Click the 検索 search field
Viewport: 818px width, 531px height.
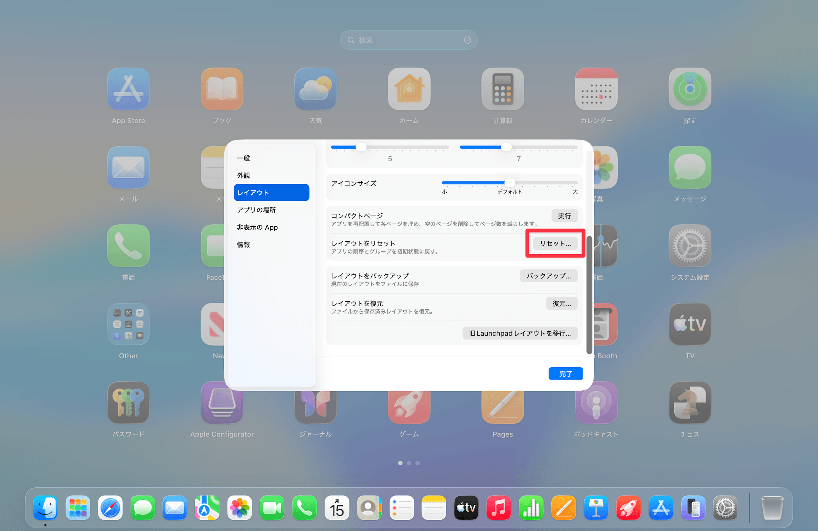(x=409, y=40)
